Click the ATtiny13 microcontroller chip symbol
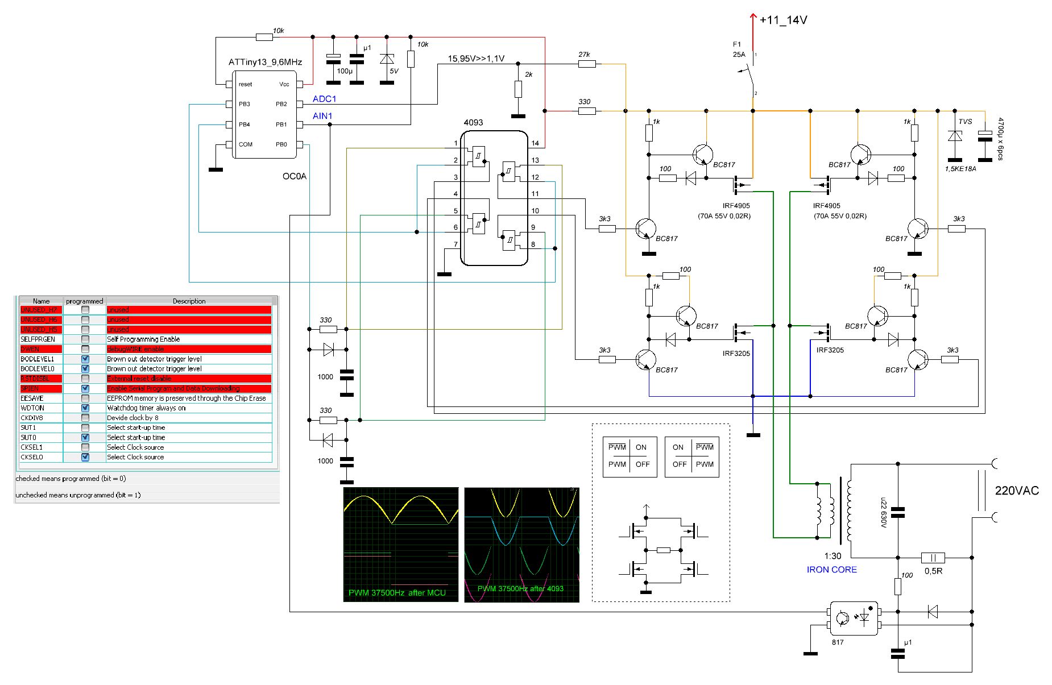1052x685 pixels. (264, 114)
